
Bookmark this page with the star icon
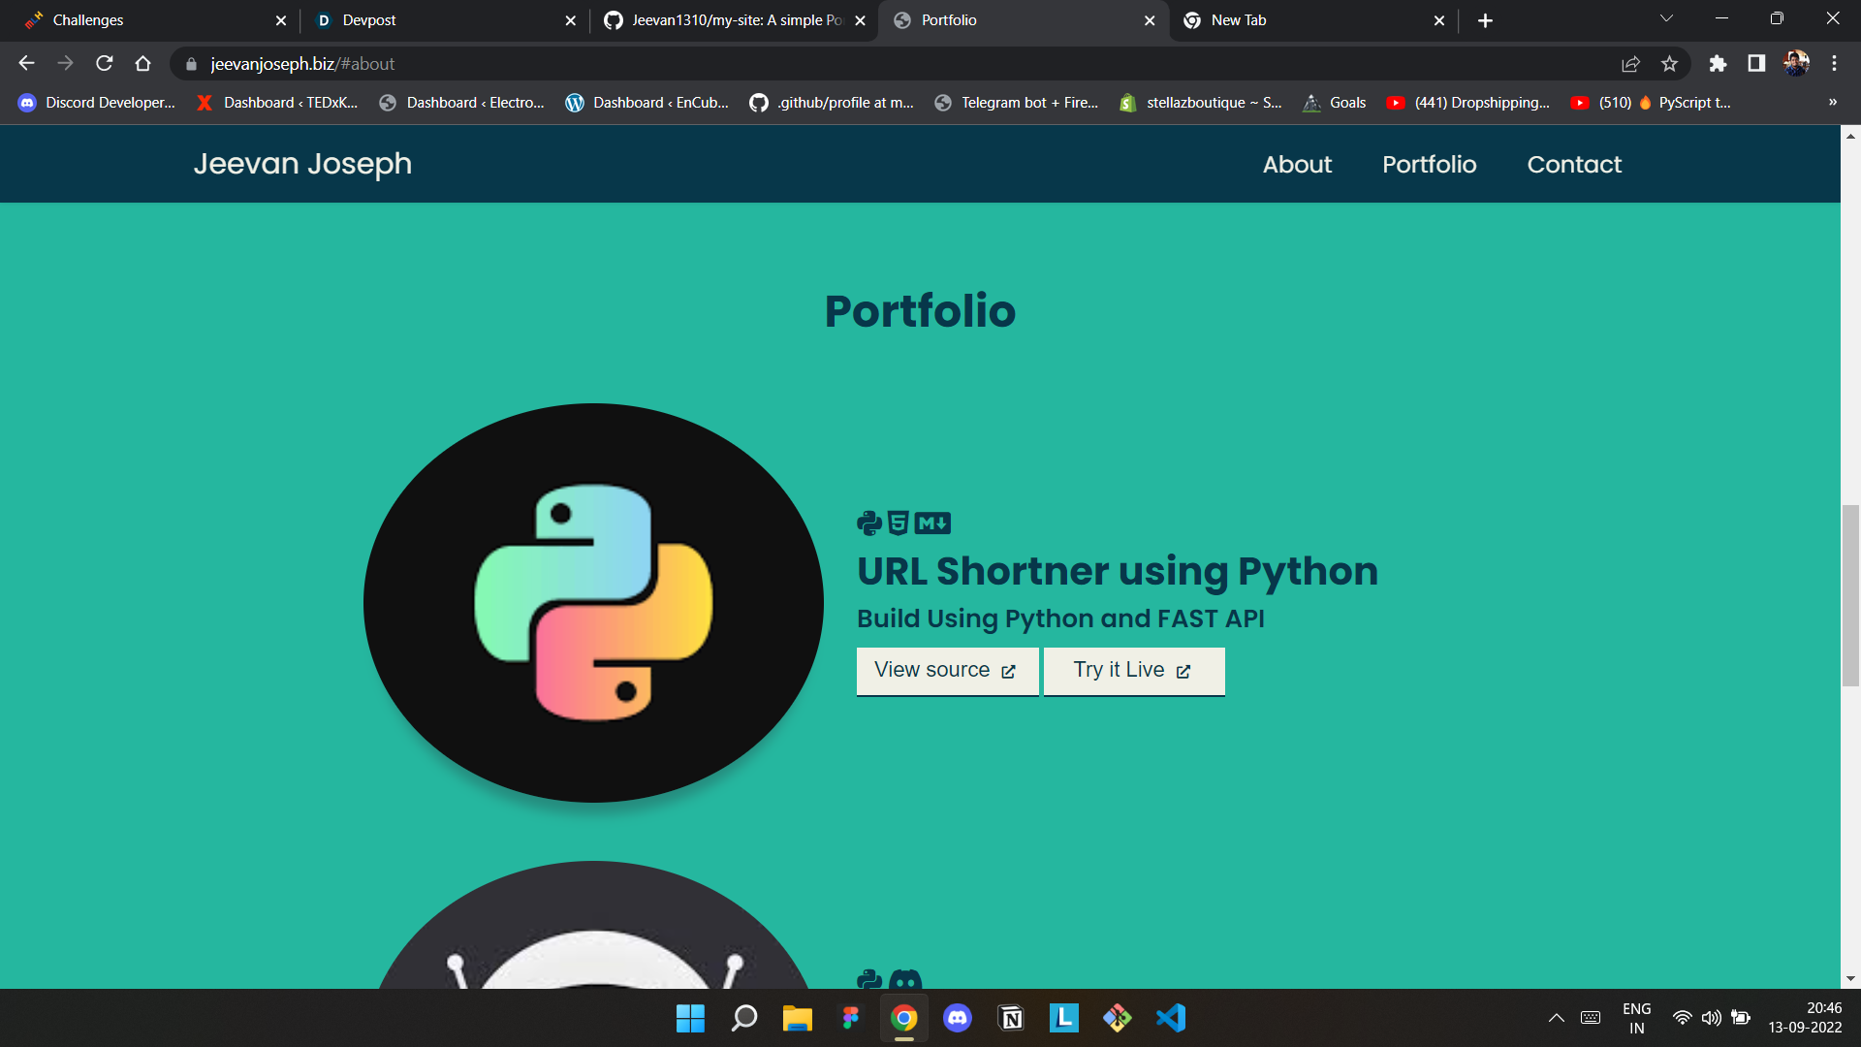tap(1669, 64)
